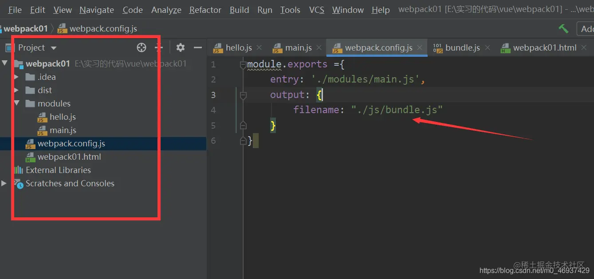Expand the .idea folder arrow
Viewport: 594px width, 279px height.
pos(16,77)
